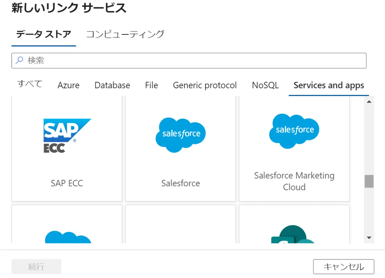The image size is (385, 278).
Task: Click the 検索 search input field
Action: tap(189, 61)
